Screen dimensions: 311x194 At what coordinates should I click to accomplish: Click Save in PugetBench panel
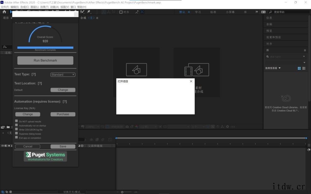pos(63,146)
